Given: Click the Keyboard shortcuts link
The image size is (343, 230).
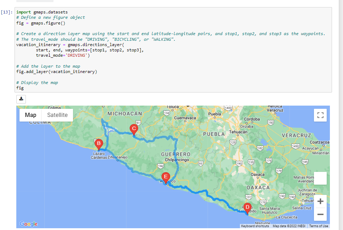Looking at the screenshot, I should point(254,226).
